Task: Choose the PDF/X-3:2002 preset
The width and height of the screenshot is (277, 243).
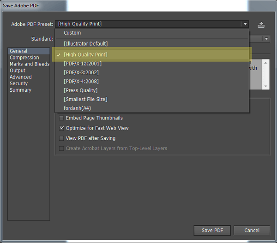Action: coord(81,72)
